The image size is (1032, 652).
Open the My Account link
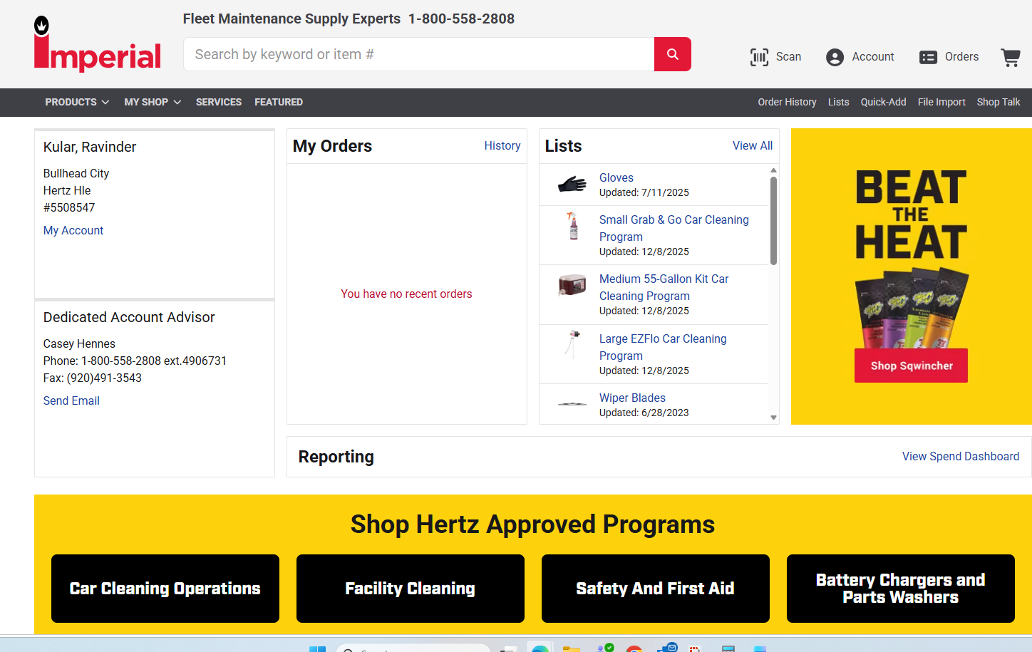pos(73,230)
